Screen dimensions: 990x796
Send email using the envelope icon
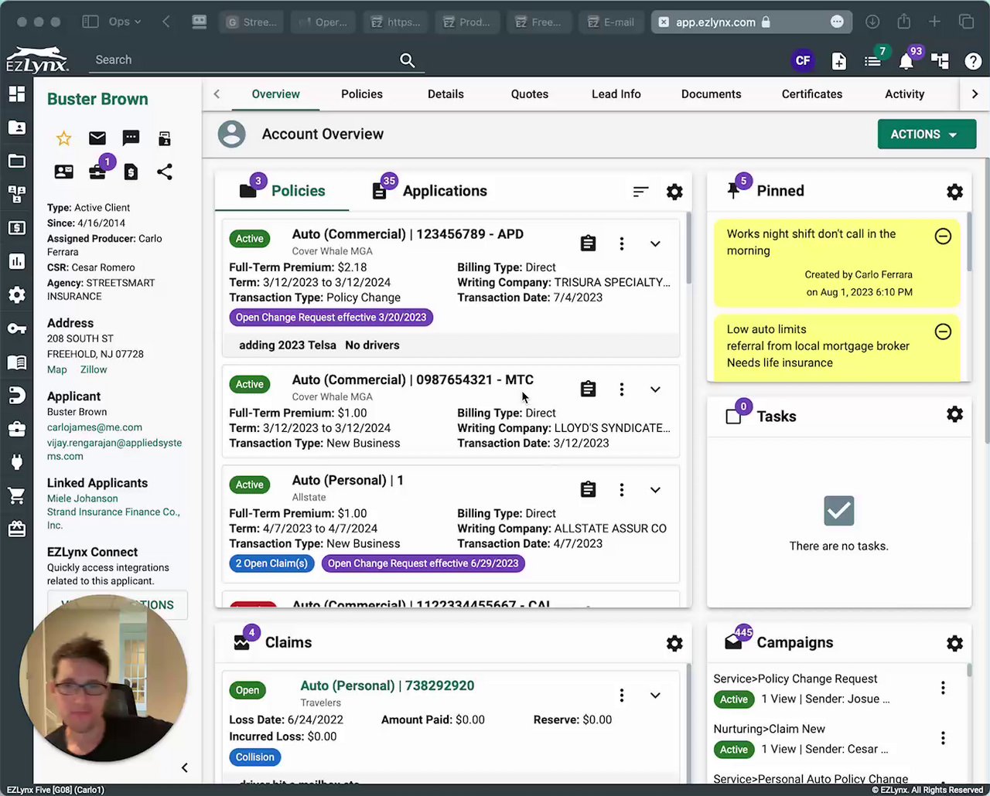coord(97,138)
